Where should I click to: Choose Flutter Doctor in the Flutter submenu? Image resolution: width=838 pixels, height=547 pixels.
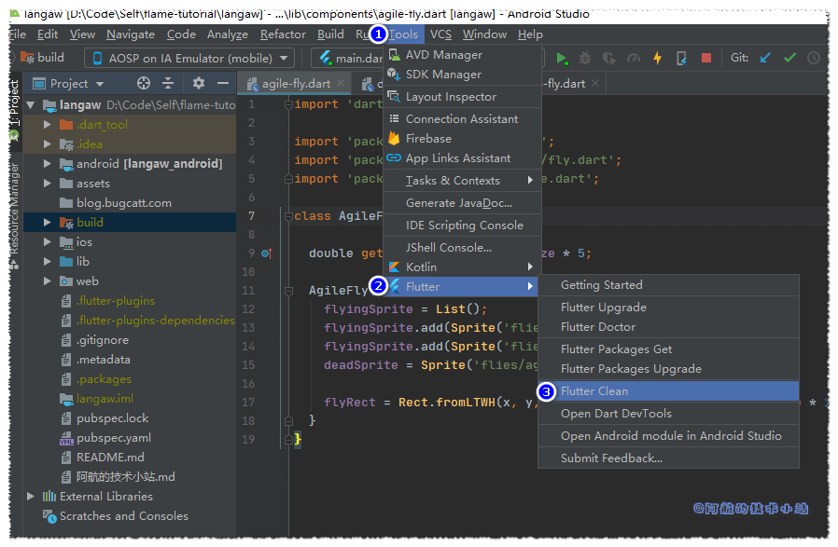(x=598, y=327)
